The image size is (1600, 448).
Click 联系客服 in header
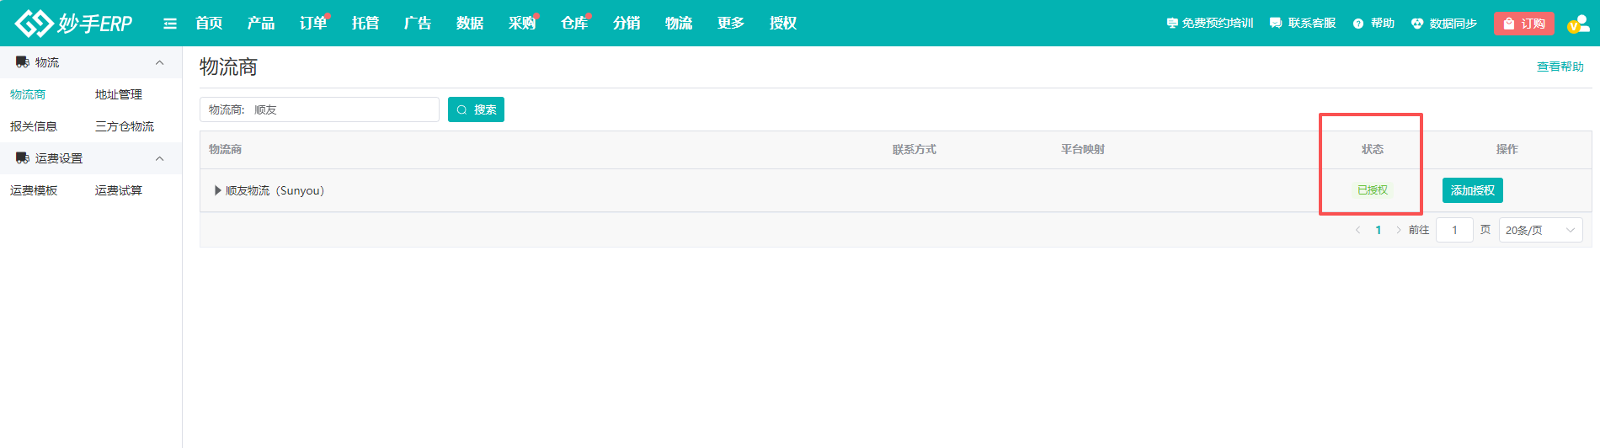[x=1303, y=24]
